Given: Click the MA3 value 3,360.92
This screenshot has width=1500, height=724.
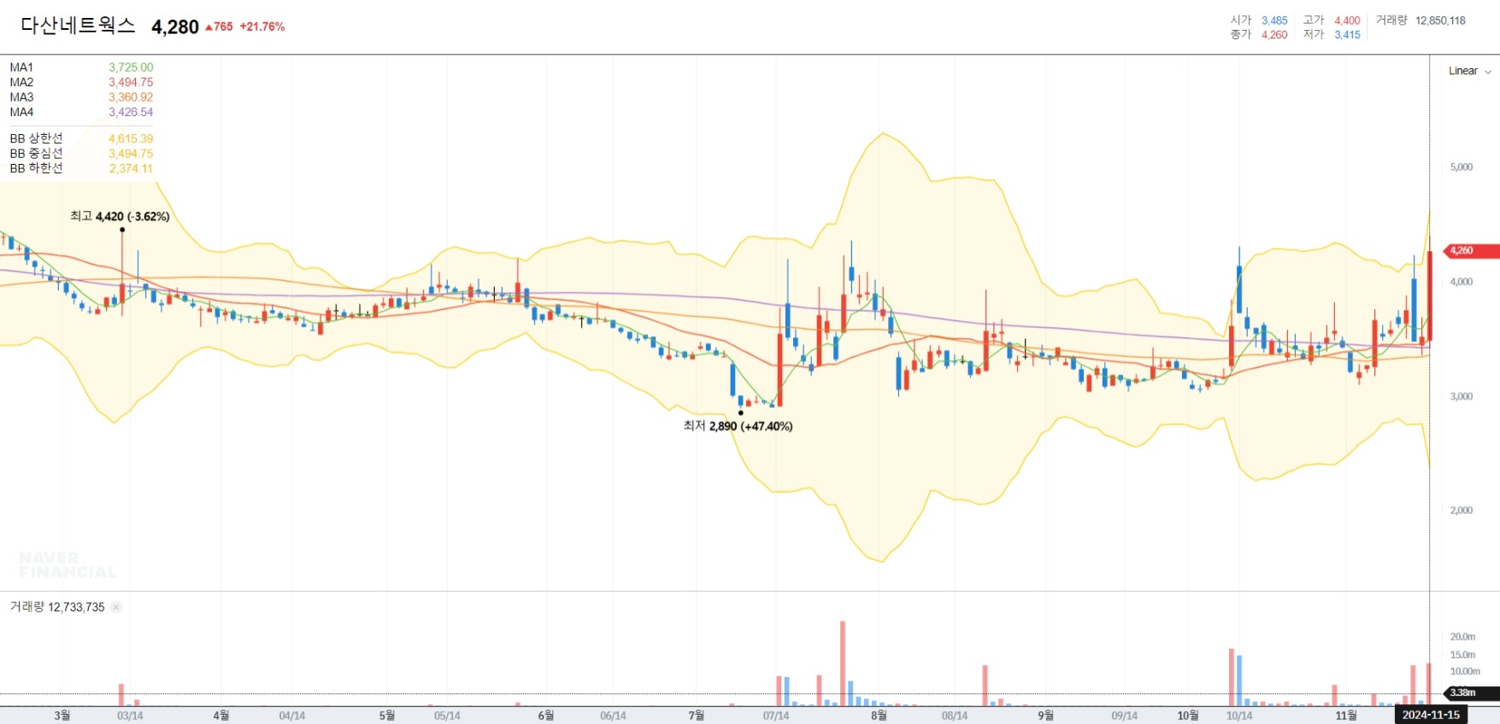Looking at the screenshot, I should point(131,97).
